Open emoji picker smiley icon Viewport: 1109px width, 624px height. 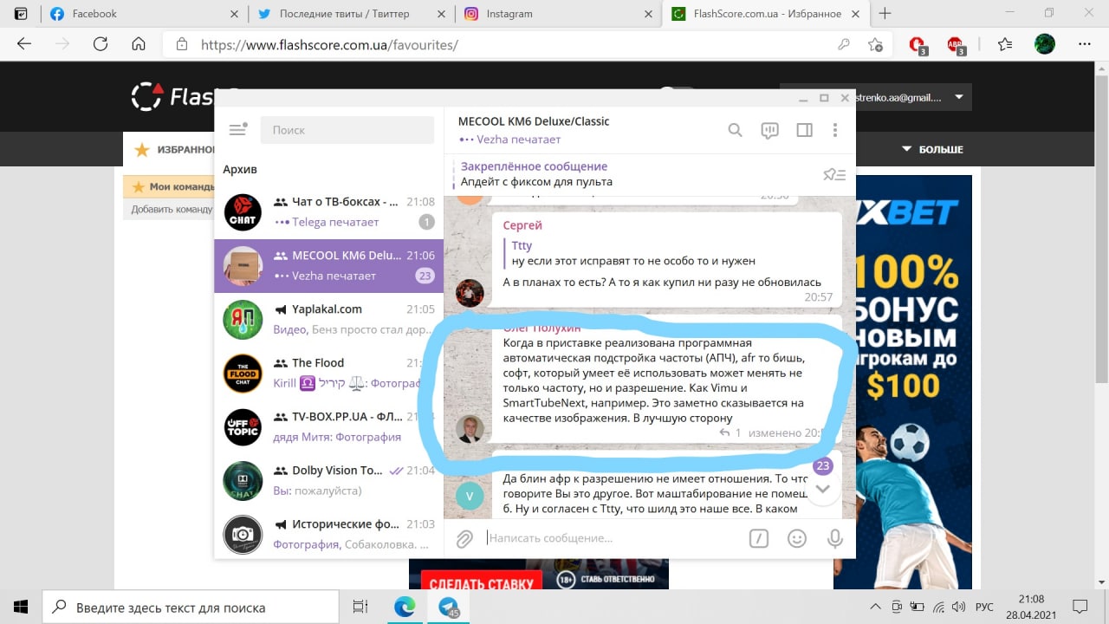coord(797,538)
